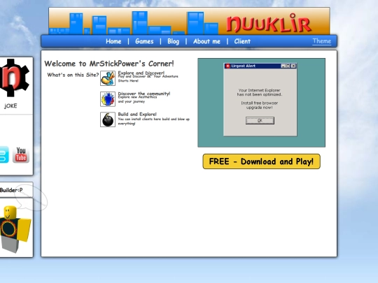Click the YouTube icon in the sidebar
Image resolution: width=378 pixels, height=283 pixels.
click(21, 154)
